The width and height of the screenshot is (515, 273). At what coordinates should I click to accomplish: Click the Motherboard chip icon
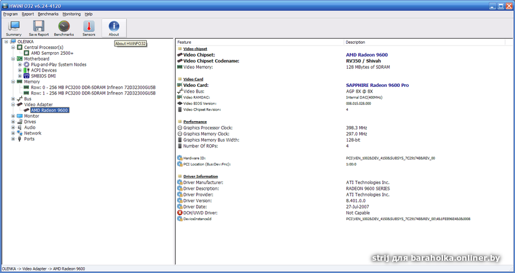[x=20, y=59]
